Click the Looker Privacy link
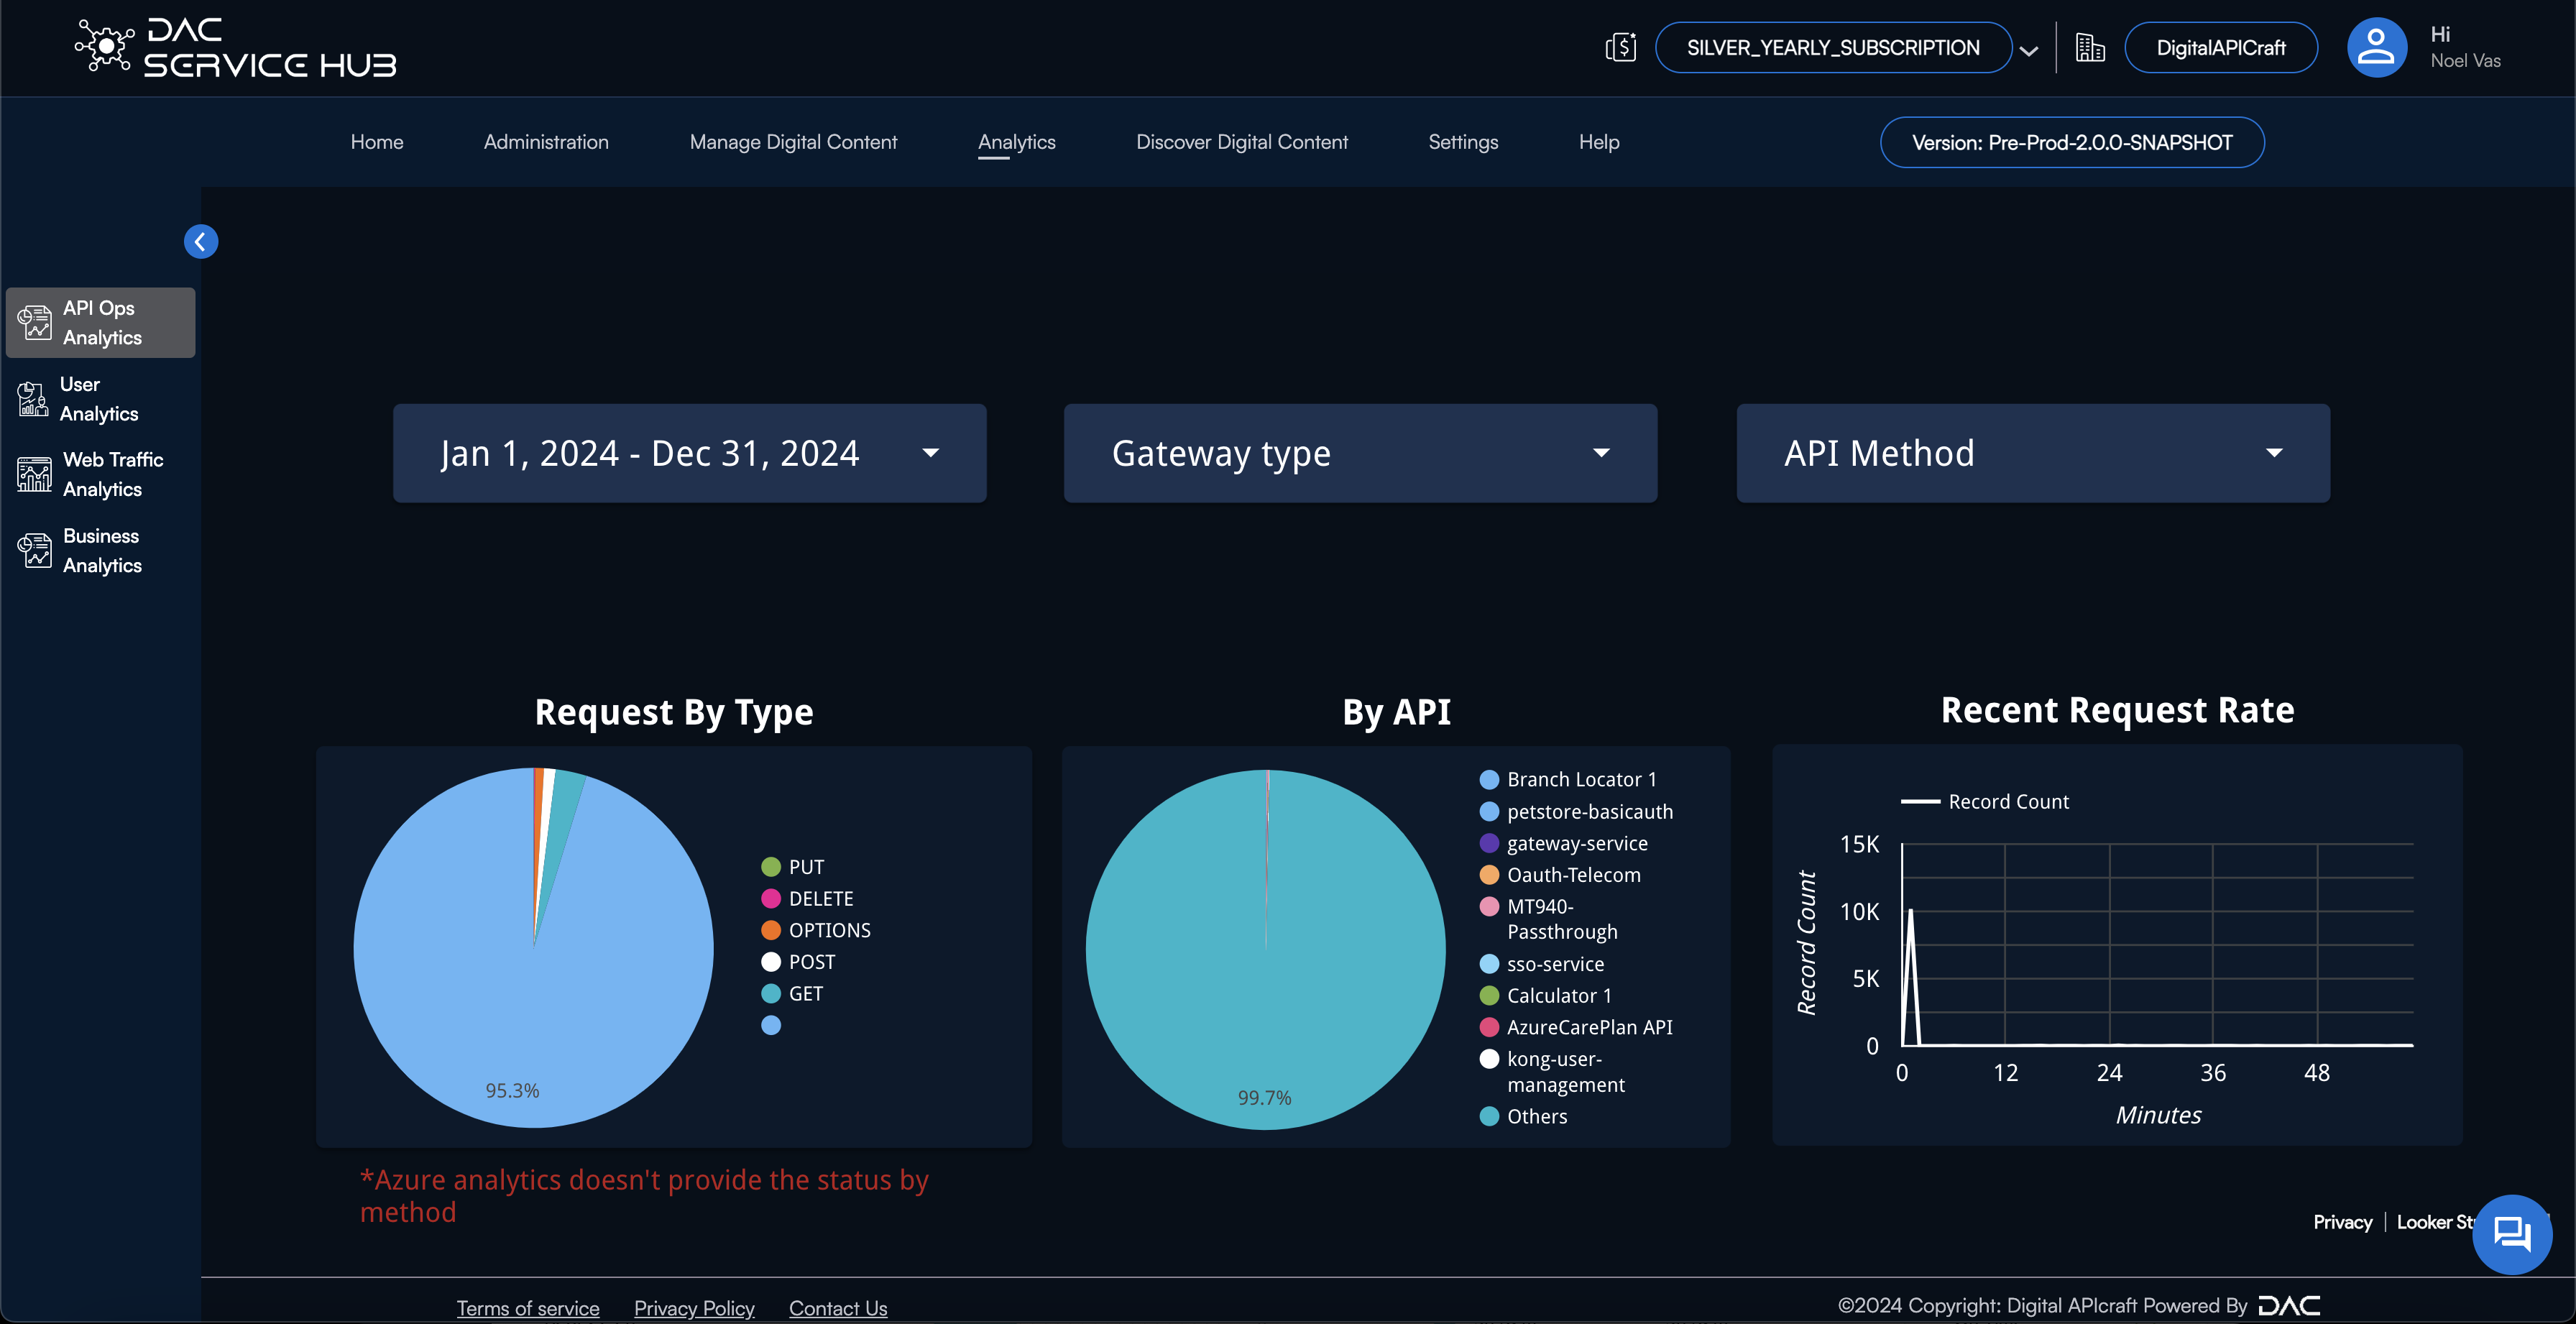The width and height of the screenshot is (2576, 1324). (x=2342, y=1222)
